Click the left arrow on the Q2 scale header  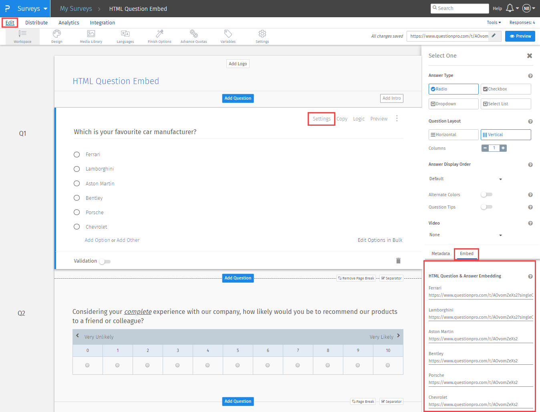(x=78, y=336)
